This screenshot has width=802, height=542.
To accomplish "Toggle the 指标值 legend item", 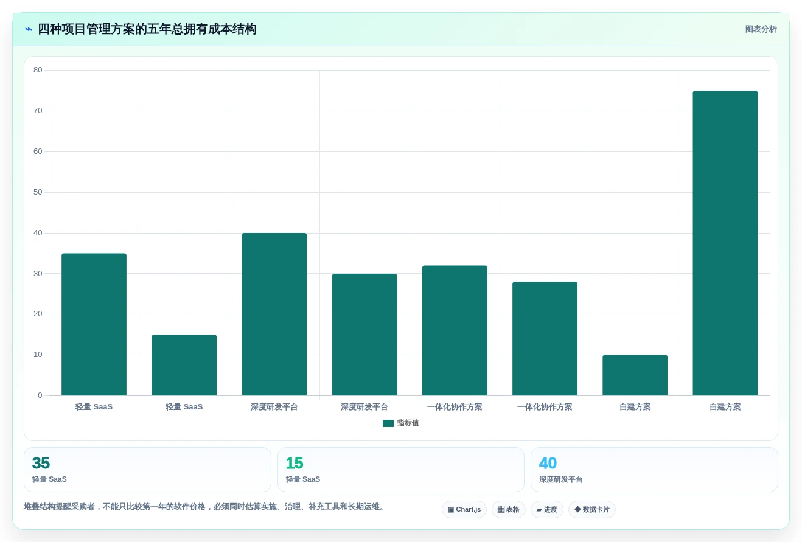I will [401, 423].
